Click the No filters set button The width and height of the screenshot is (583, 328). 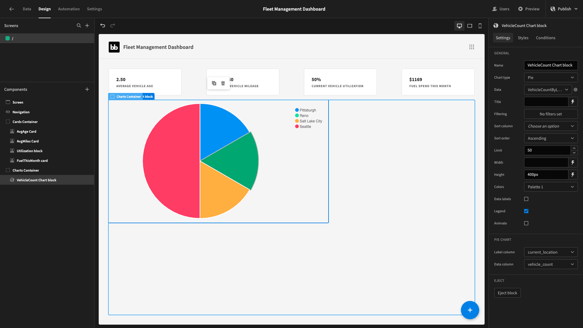(x=551, y=114)
